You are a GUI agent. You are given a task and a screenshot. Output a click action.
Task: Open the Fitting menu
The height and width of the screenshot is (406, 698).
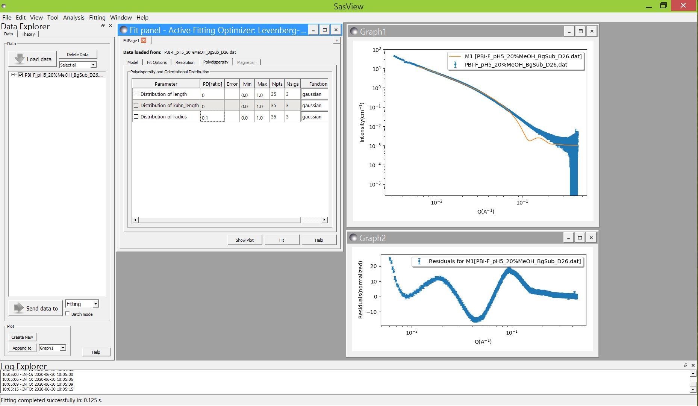pos(97,17)
